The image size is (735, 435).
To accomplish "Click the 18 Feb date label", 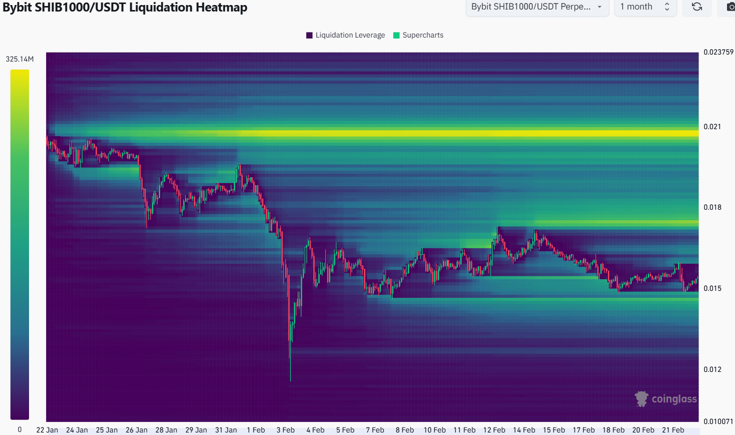I will point(613,430).
